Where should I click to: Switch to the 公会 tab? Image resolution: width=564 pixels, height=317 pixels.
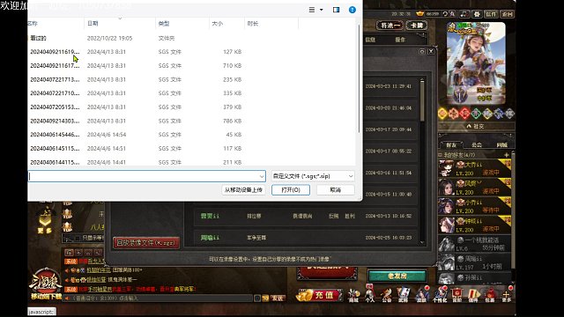[477, 144]
